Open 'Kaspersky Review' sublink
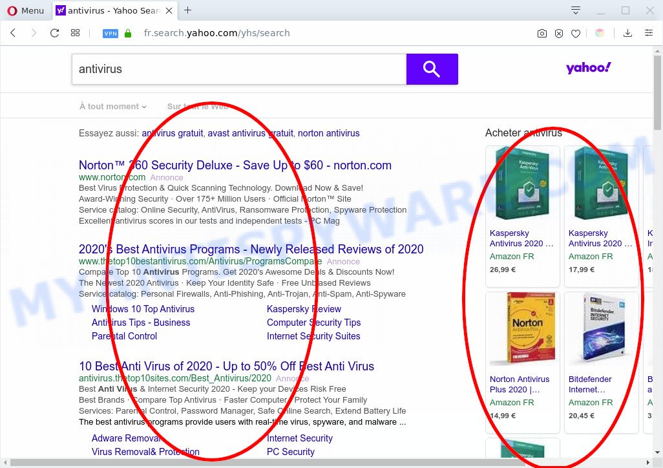663x468 pixels. pos(304,309)
